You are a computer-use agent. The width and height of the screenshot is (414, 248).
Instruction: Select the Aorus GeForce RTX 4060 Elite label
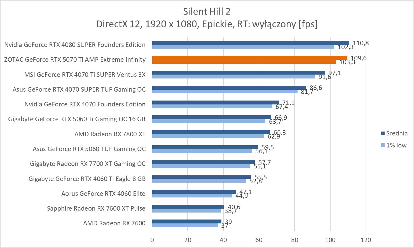click(x=103, y=194)
